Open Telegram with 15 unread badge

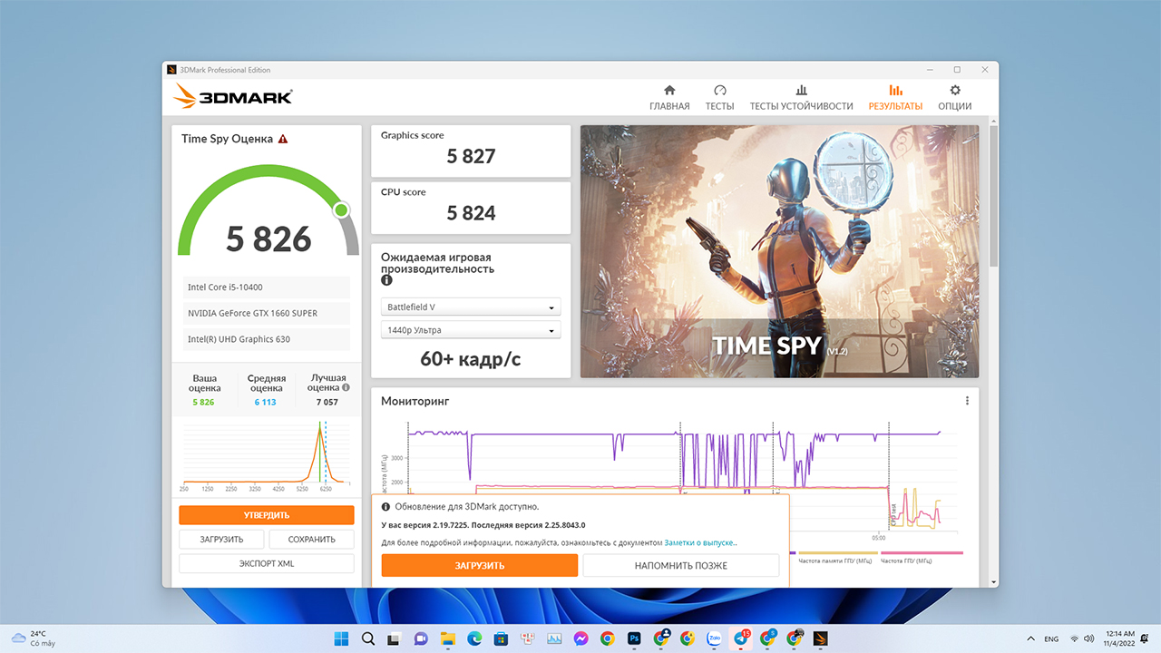tap(741, 638)
